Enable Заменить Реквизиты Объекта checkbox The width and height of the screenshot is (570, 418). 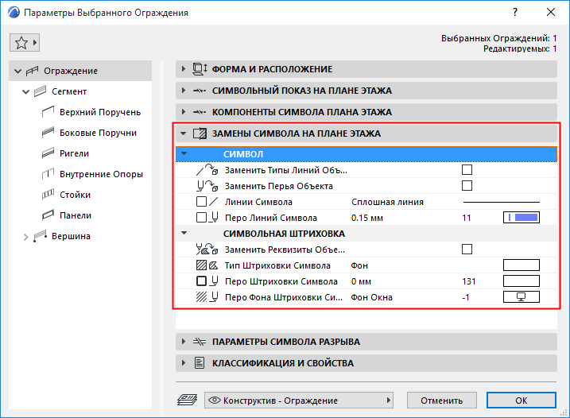pyautogui.click(x=467, y=250)
